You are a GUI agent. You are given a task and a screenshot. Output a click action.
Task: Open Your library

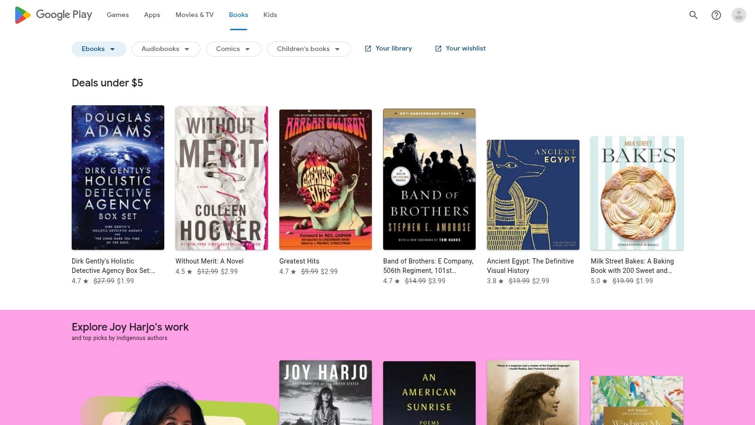(393, 48)
